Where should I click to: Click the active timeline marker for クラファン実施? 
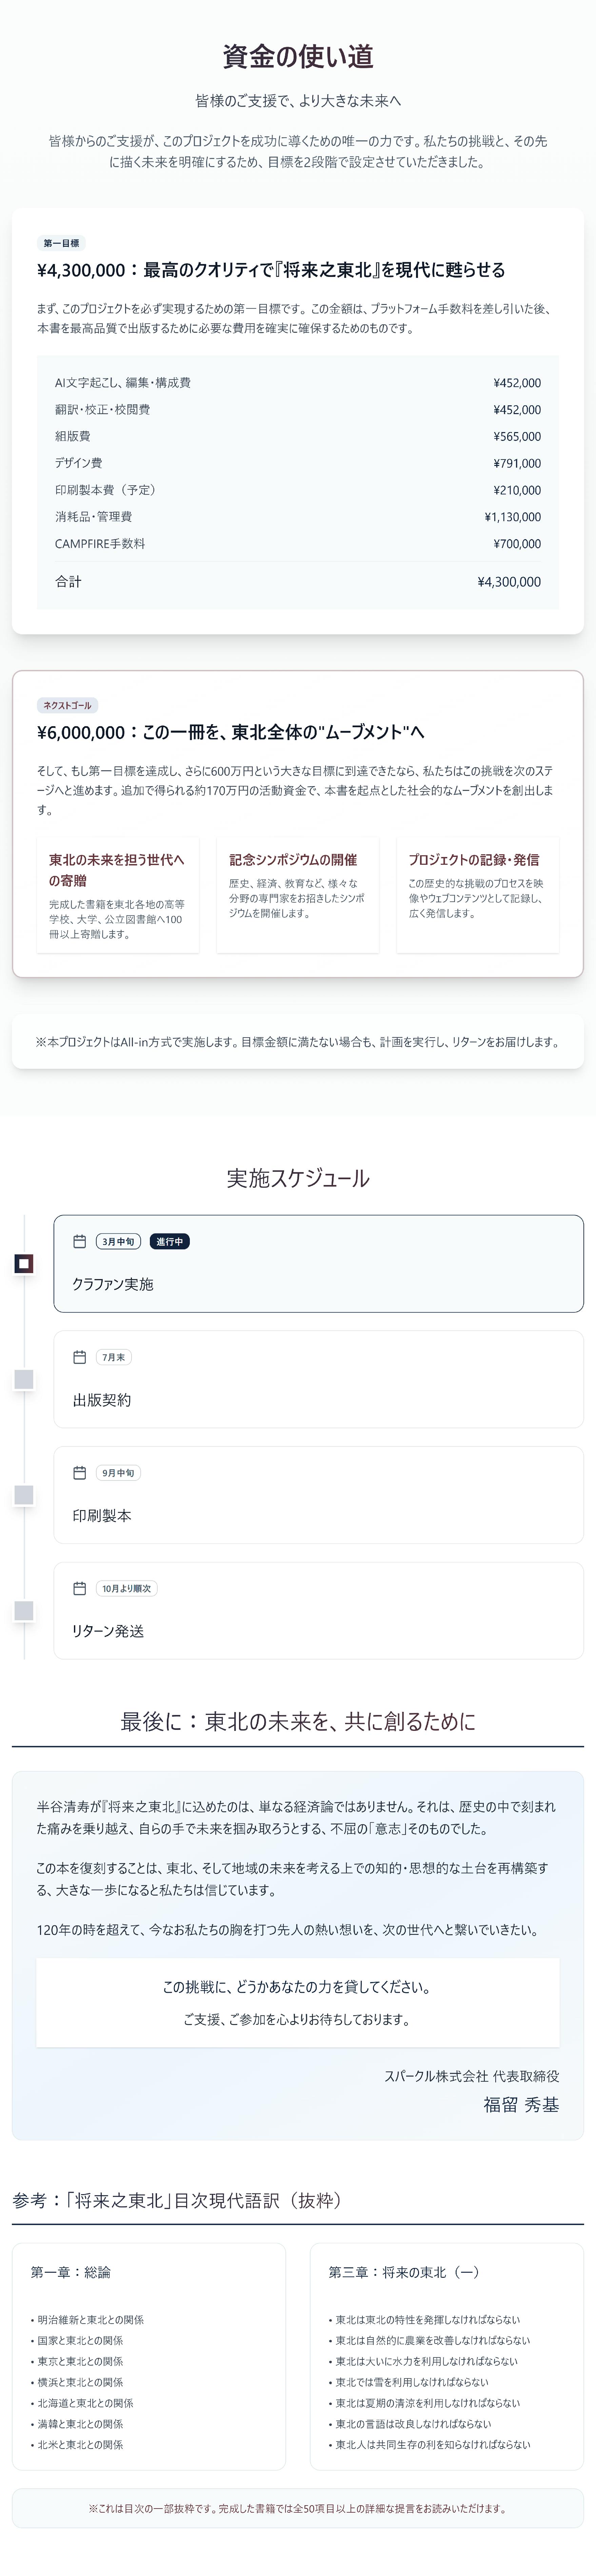click(x=24, y=1264)
